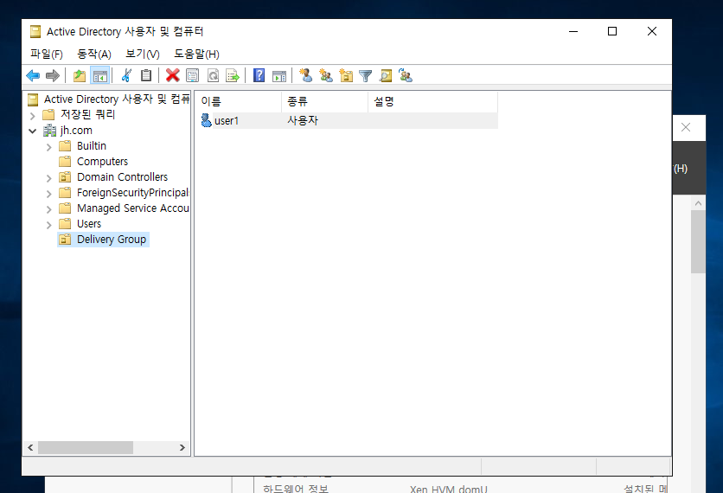
Task: Click the Active Directory title bar icon
Action: click(35, 31)
